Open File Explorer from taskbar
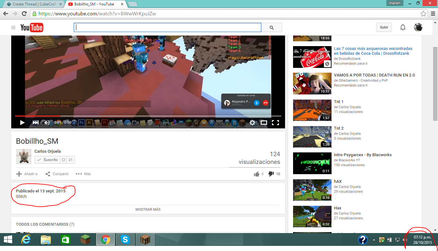This screenshot has width=438, height=251. coord(46,239)
